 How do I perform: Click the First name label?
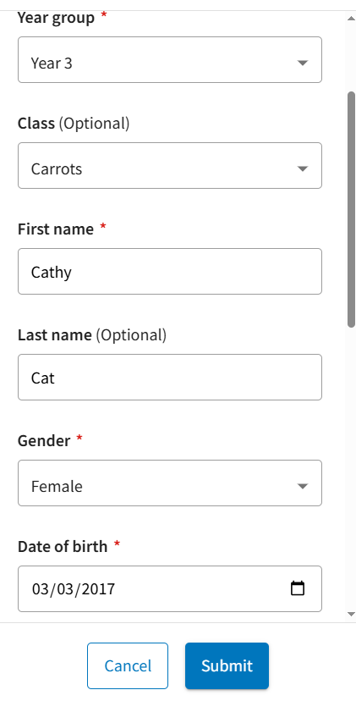click(56, 229)
